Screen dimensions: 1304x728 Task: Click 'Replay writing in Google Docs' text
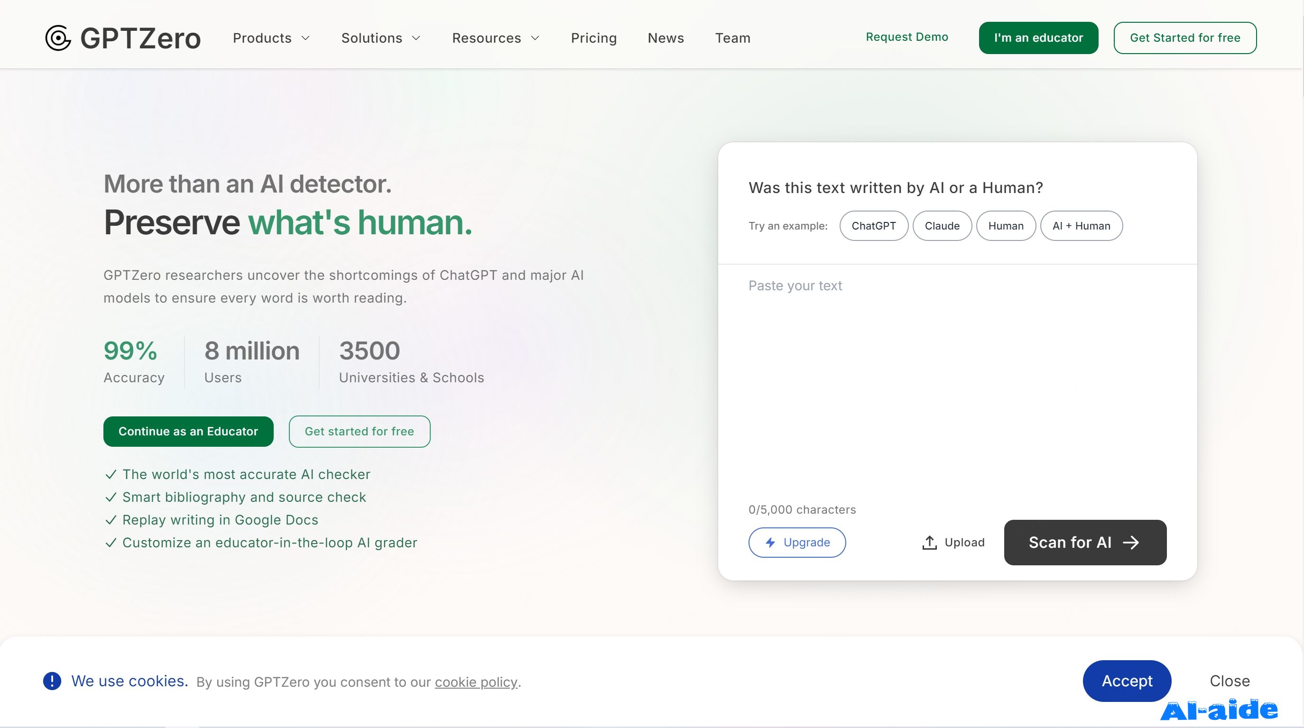click(220, 520)
